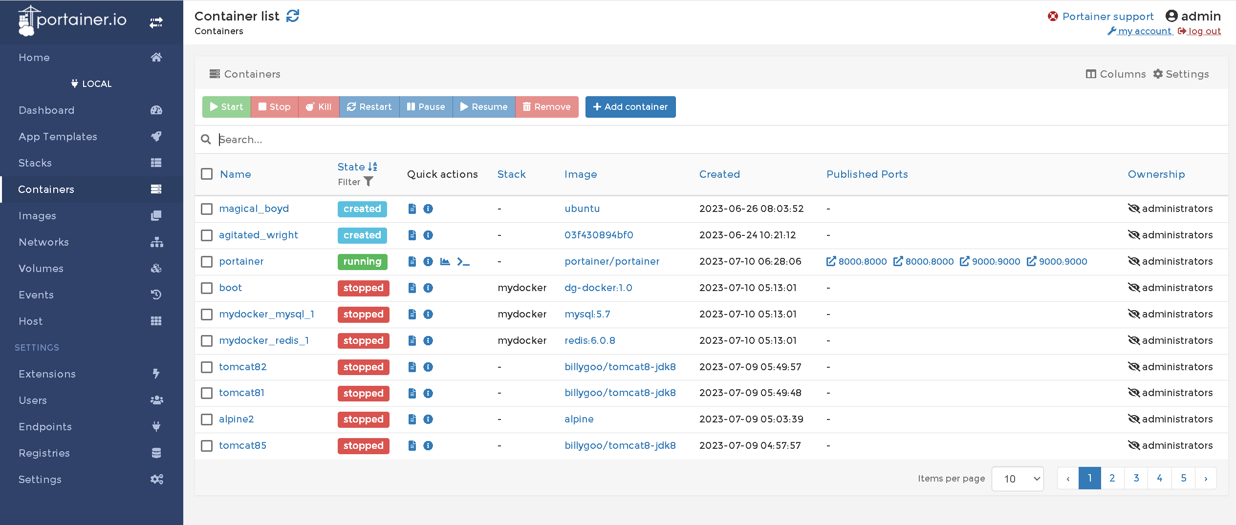Open the first 8000:8000 published port link

tap(856, 261)
